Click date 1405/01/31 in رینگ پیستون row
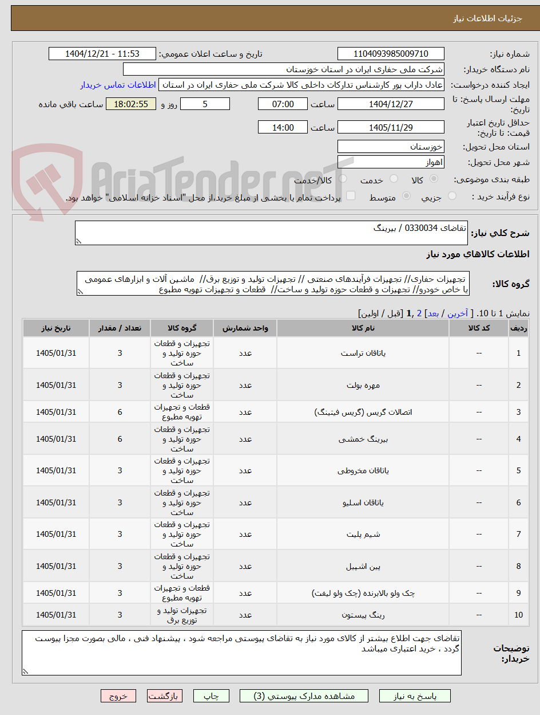The width and height of the screenshot is (540, 715). coord(56,615)
